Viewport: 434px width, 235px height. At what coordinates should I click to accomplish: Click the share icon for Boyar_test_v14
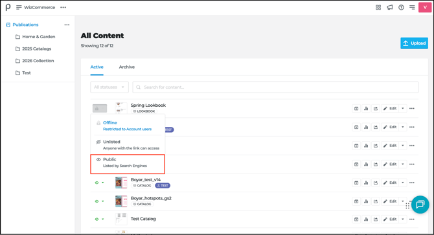pos(376,183)
